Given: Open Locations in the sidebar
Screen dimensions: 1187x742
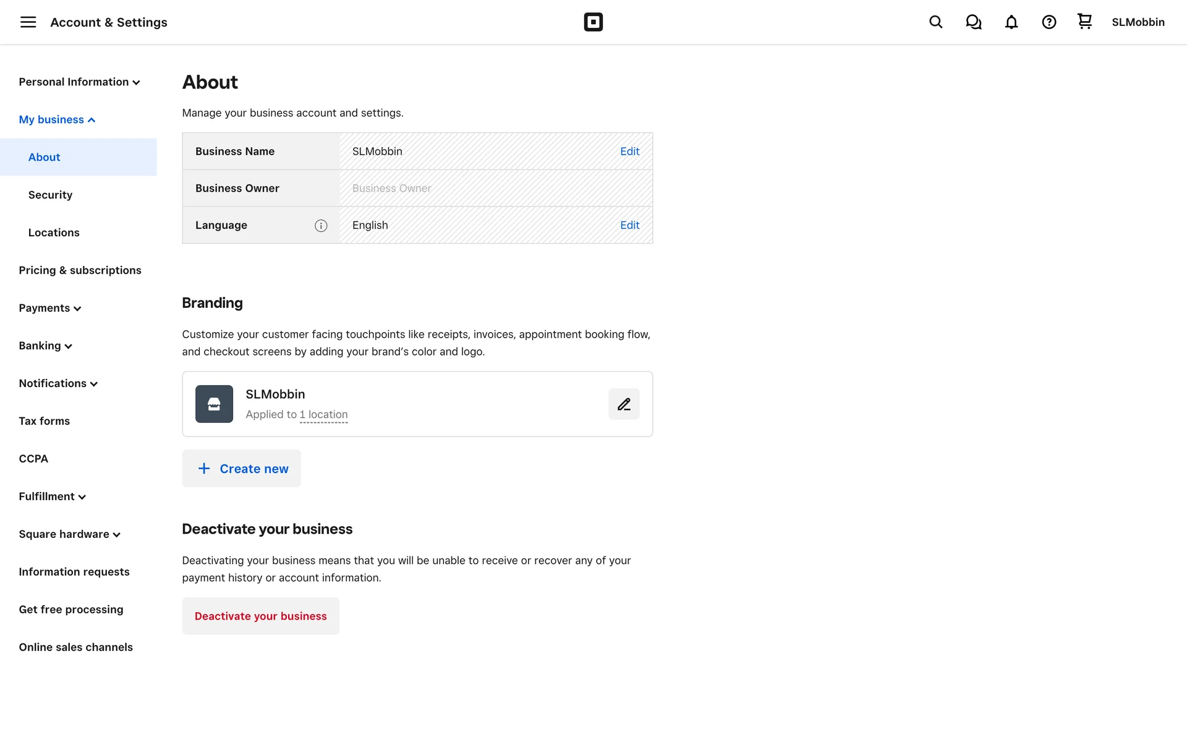Looking at the screenshot, I should (x=54, y=232).
